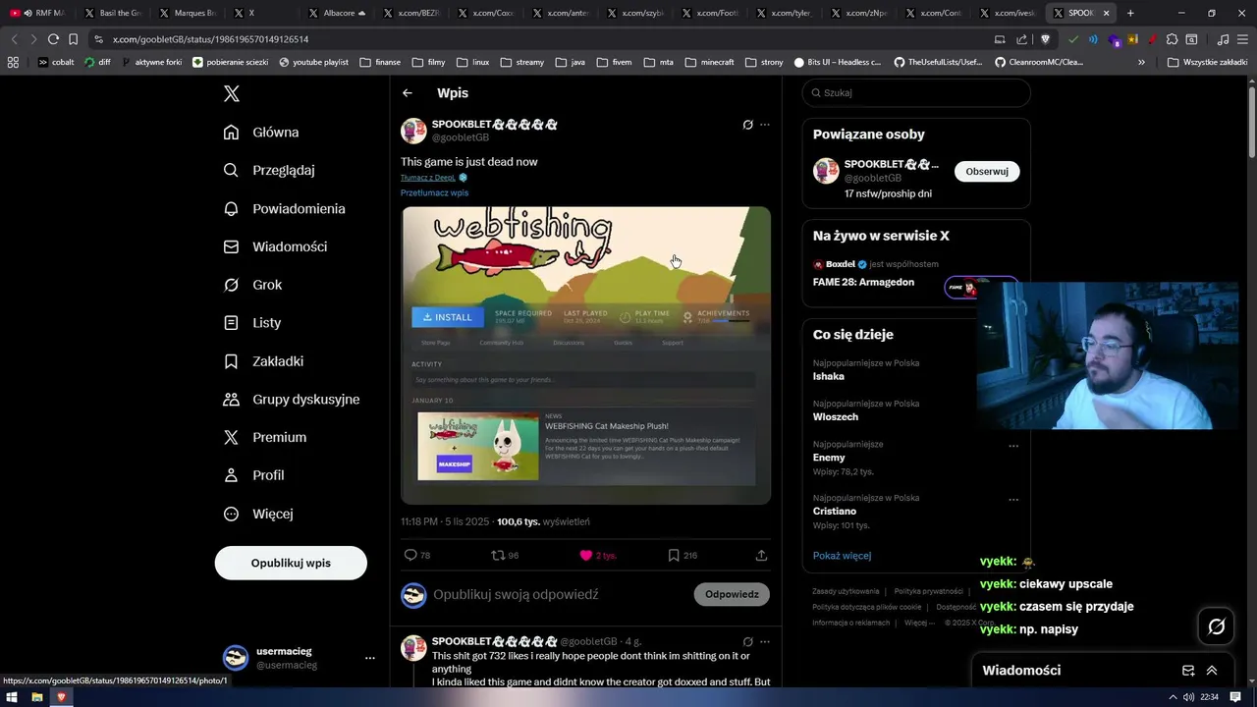
Task: Open Przeglądaj explore page
Action: click(270, 170)
